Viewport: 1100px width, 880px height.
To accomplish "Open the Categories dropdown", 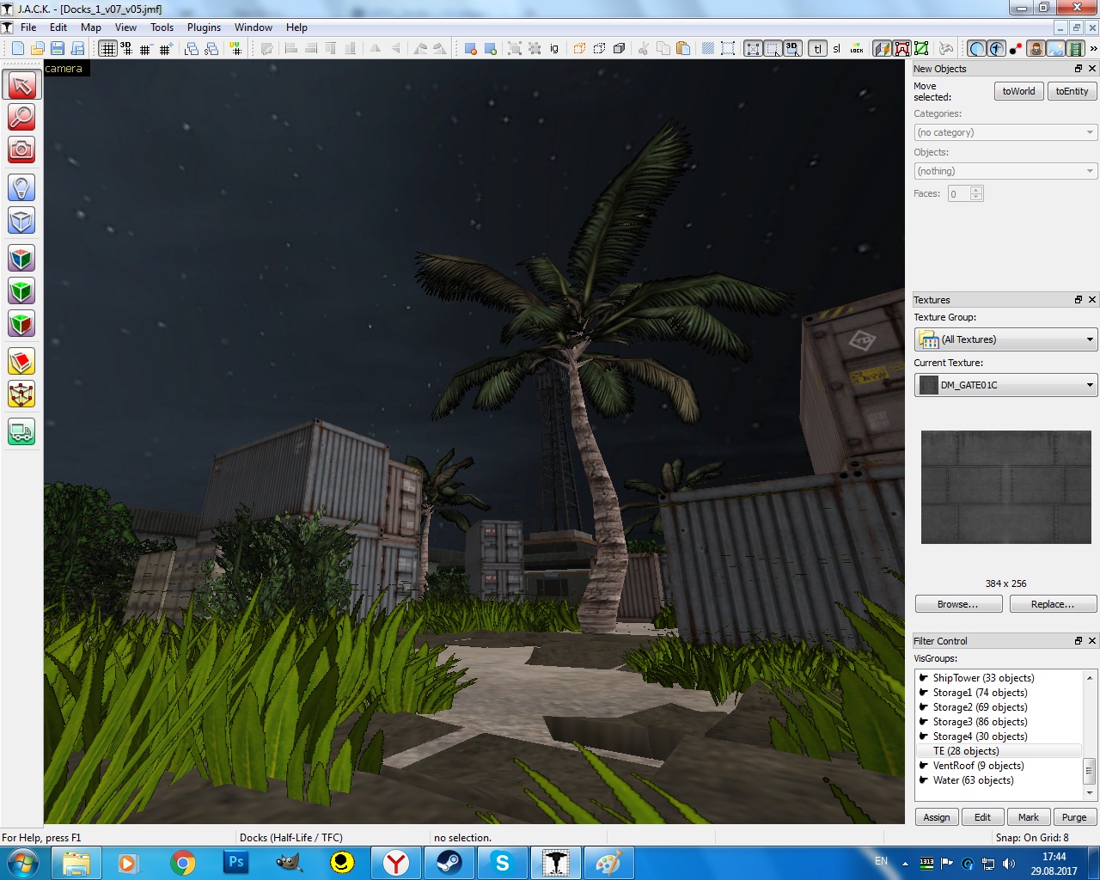I will point(1005,132).
